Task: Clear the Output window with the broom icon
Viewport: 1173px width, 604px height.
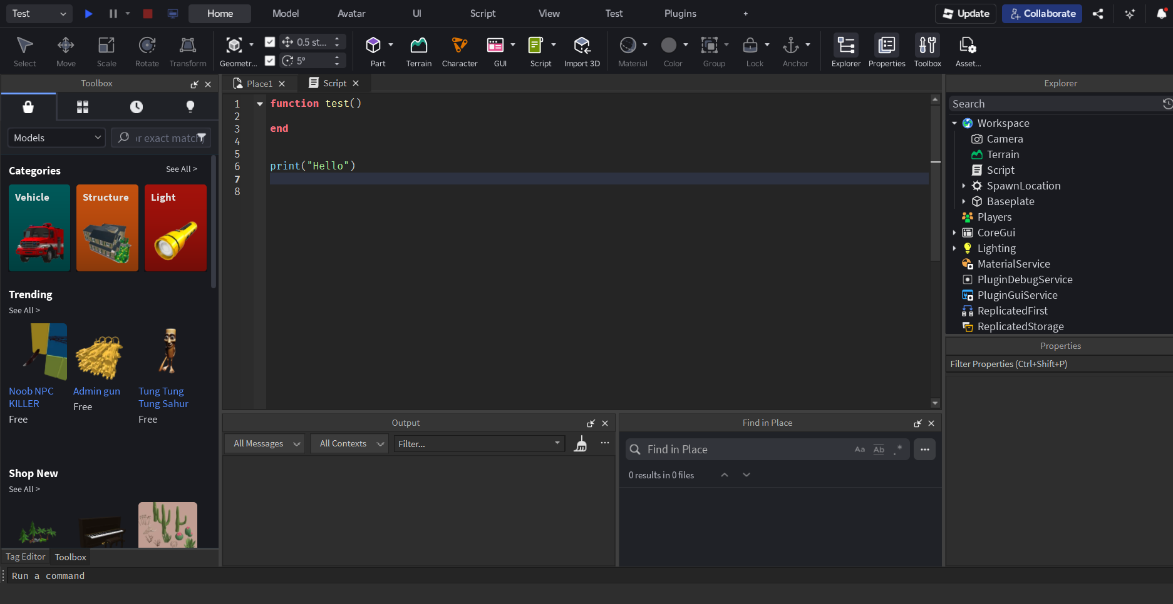Action: point(581,443)
